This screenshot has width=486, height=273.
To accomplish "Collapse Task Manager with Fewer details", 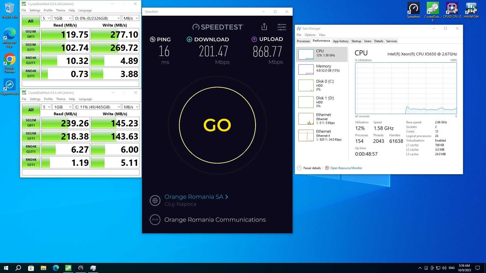I will click(x=309, y=168).
